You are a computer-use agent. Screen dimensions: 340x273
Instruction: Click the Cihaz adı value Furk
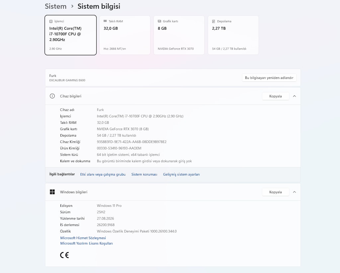[x=100, y=110]
